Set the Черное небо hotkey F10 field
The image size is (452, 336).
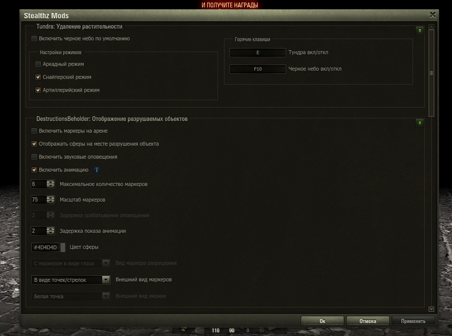[257, 69]
